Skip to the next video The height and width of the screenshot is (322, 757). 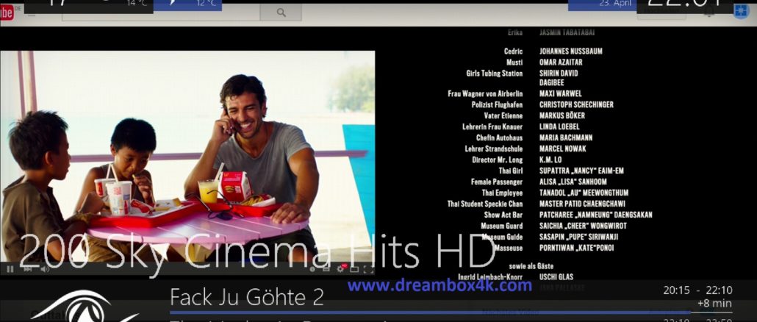pos(28,269)
